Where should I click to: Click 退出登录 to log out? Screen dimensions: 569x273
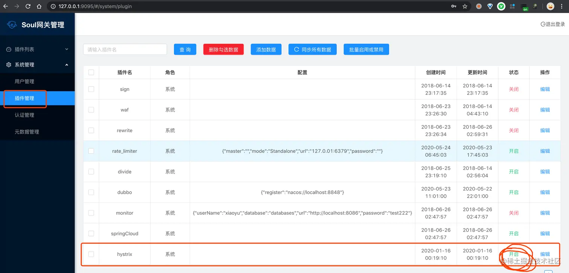[x=553, y=24]
